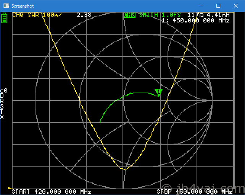Close the Screenshot window
245x195 pixels.
tap(235, 6)
